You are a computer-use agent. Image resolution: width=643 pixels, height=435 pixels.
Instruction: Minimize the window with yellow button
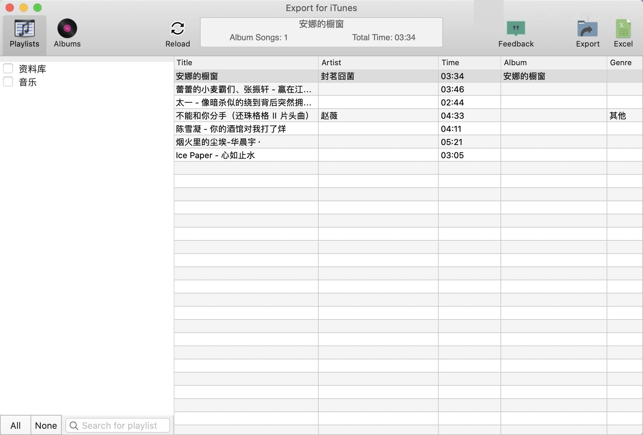(x=24, y=8)
